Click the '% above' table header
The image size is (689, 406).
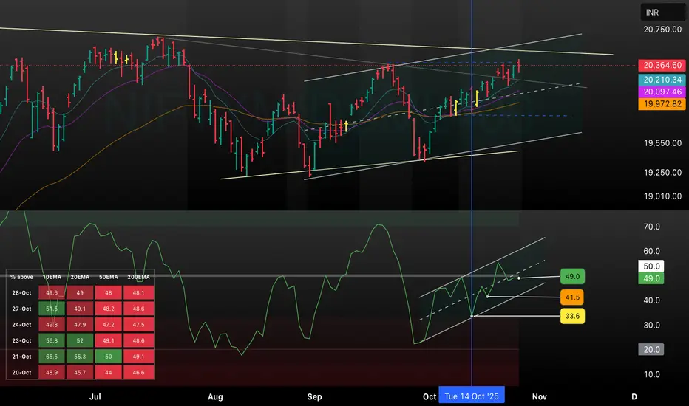click(x=21, y=277)
